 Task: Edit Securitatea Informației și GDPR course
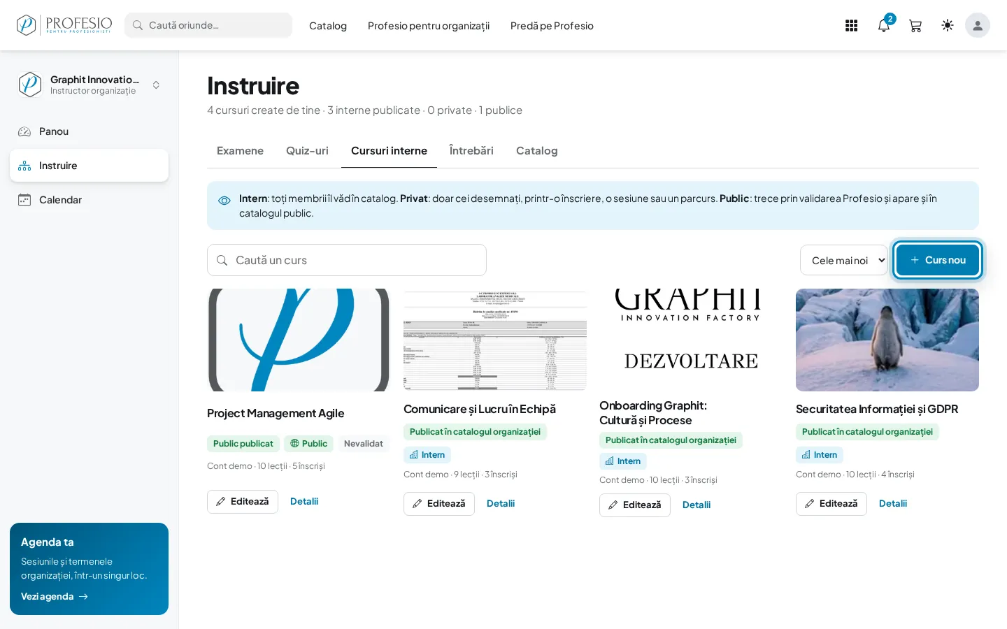pyautogui.click(x=831, y=504)
